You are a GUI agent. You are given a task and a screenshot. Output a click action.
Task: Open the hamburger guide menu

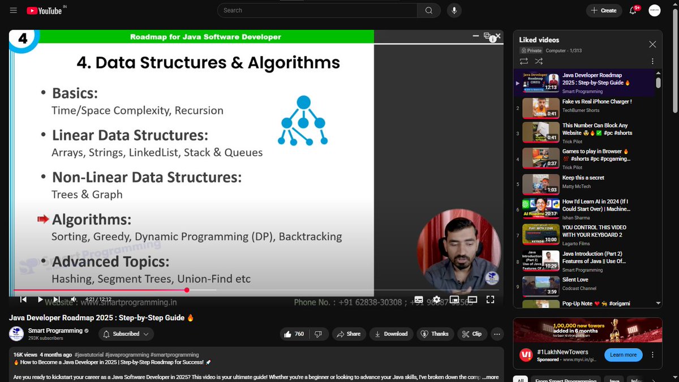coord(14,10)
